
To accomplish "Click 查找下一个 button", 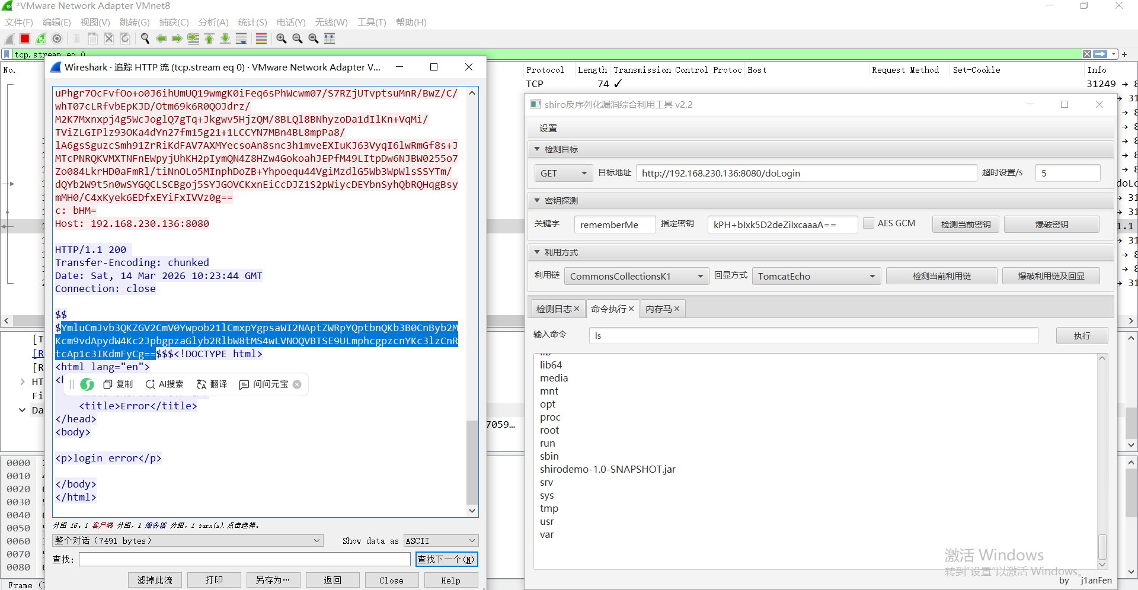I will click(x=446, y=559).
